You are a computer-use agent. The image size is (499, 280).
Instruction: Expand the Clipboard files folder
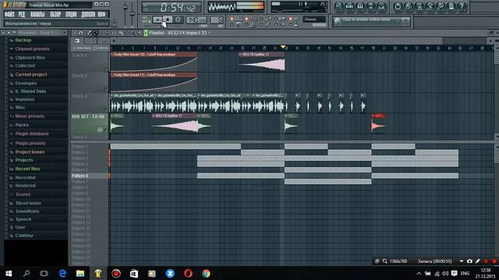[30, 58]
